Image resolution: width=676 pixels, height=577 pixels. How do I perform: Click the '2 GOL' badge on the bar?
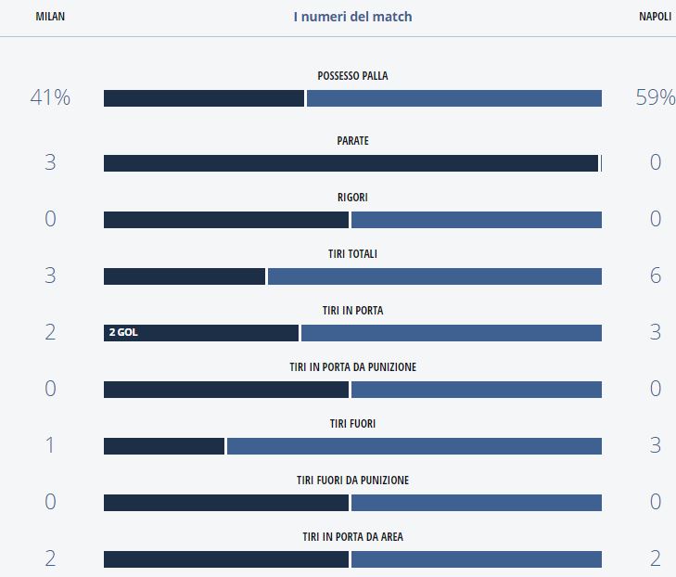click(123, 332)
